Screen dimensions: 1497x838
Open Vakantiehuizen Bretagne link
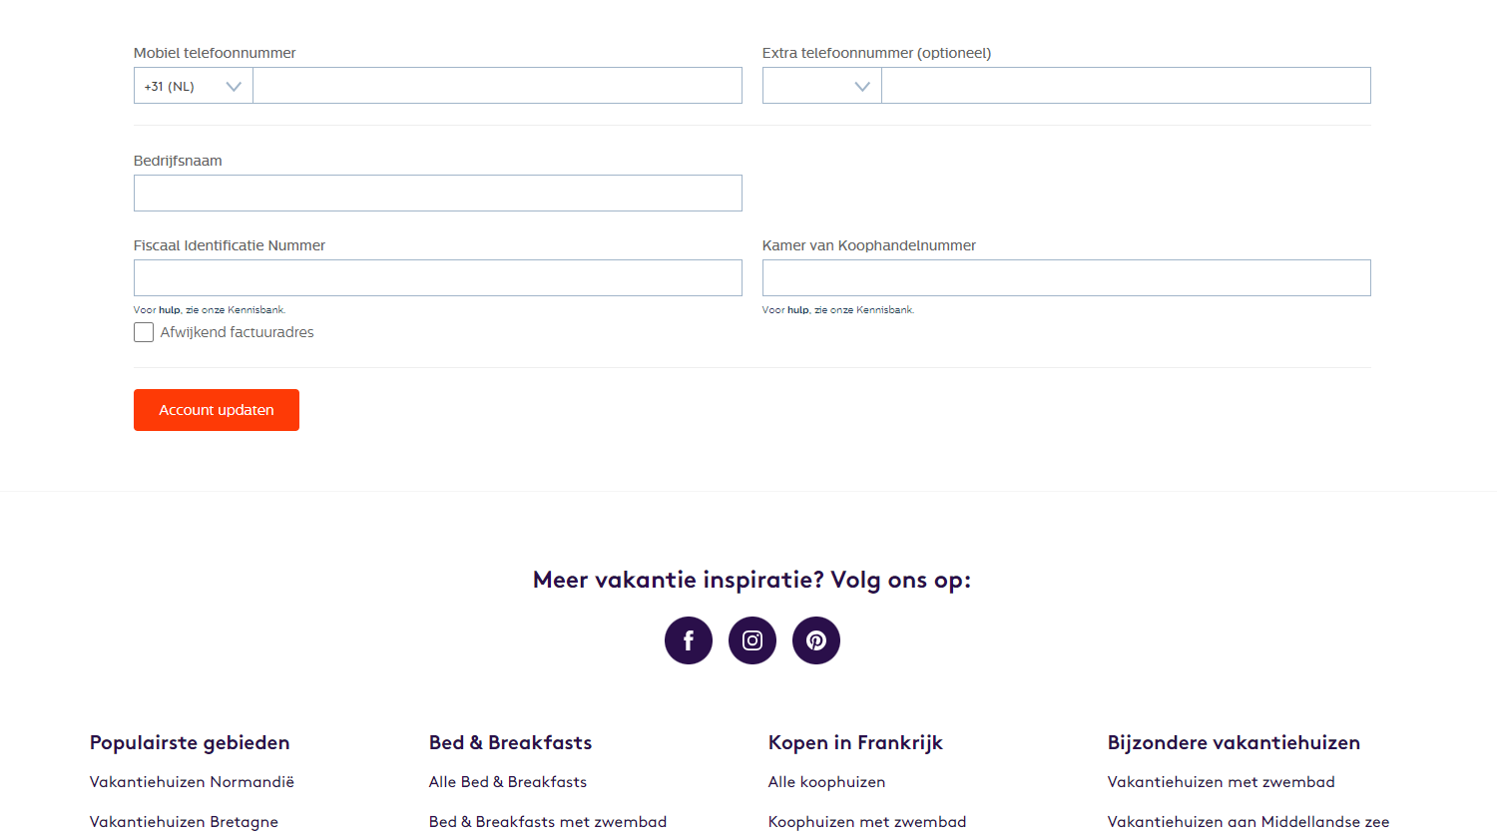pyautogui.click(x=184, y=822)
